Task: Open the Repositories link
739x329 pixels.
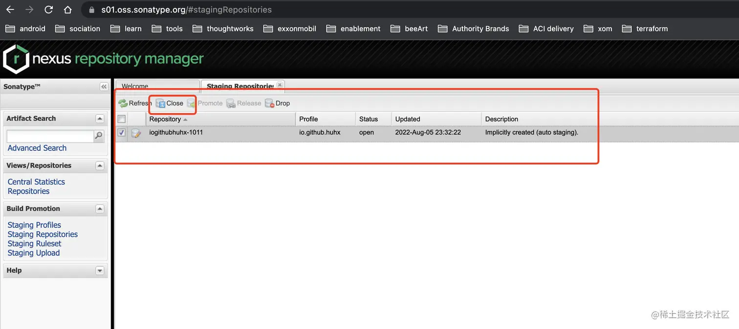Action: click(x=28, y=191)
